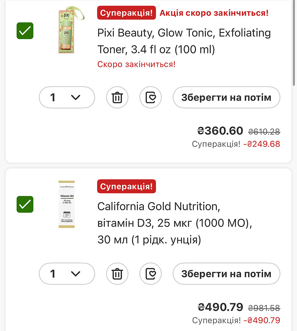This screenshot has width=297, height=331.
Task: Open California Gold Nutrition вітамін D3 title link
Action: [x=174, y=223]
